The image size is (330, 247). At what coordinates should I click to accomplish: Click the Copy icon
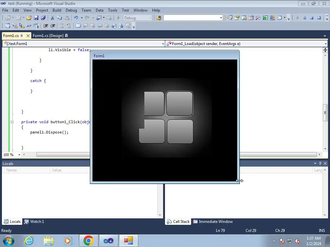pos(60,18)
